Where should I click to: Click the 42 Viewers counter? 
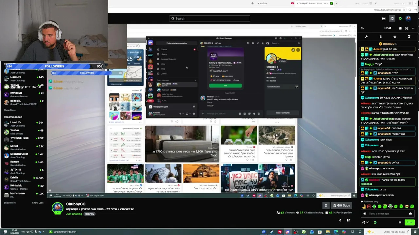285,212
